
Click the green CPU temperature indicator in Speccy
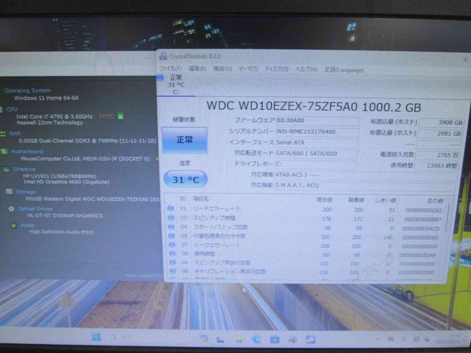(120, 116)
